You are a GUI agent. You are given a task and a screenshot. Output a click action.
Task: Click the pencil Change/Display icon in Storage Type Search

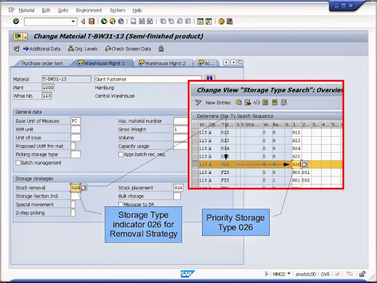click(x=199, y=103)
